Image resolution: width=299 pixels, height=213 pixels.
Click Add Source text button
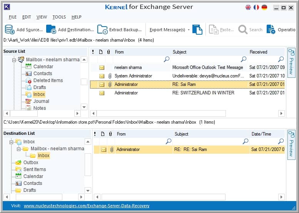coord(30,30)
